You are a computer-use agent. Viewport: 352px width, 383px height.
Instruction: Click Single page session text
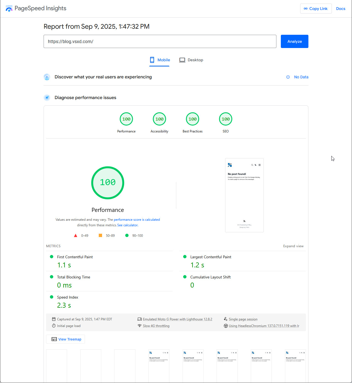243,319
